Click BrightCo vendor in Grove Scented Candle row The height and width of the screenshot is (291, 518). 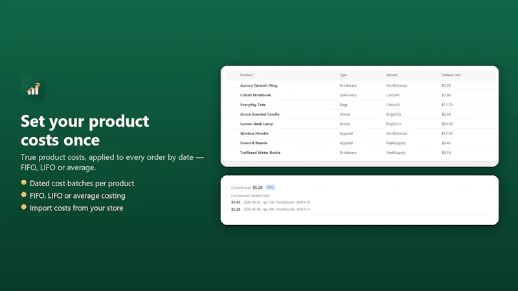click(x=394, y=114)
